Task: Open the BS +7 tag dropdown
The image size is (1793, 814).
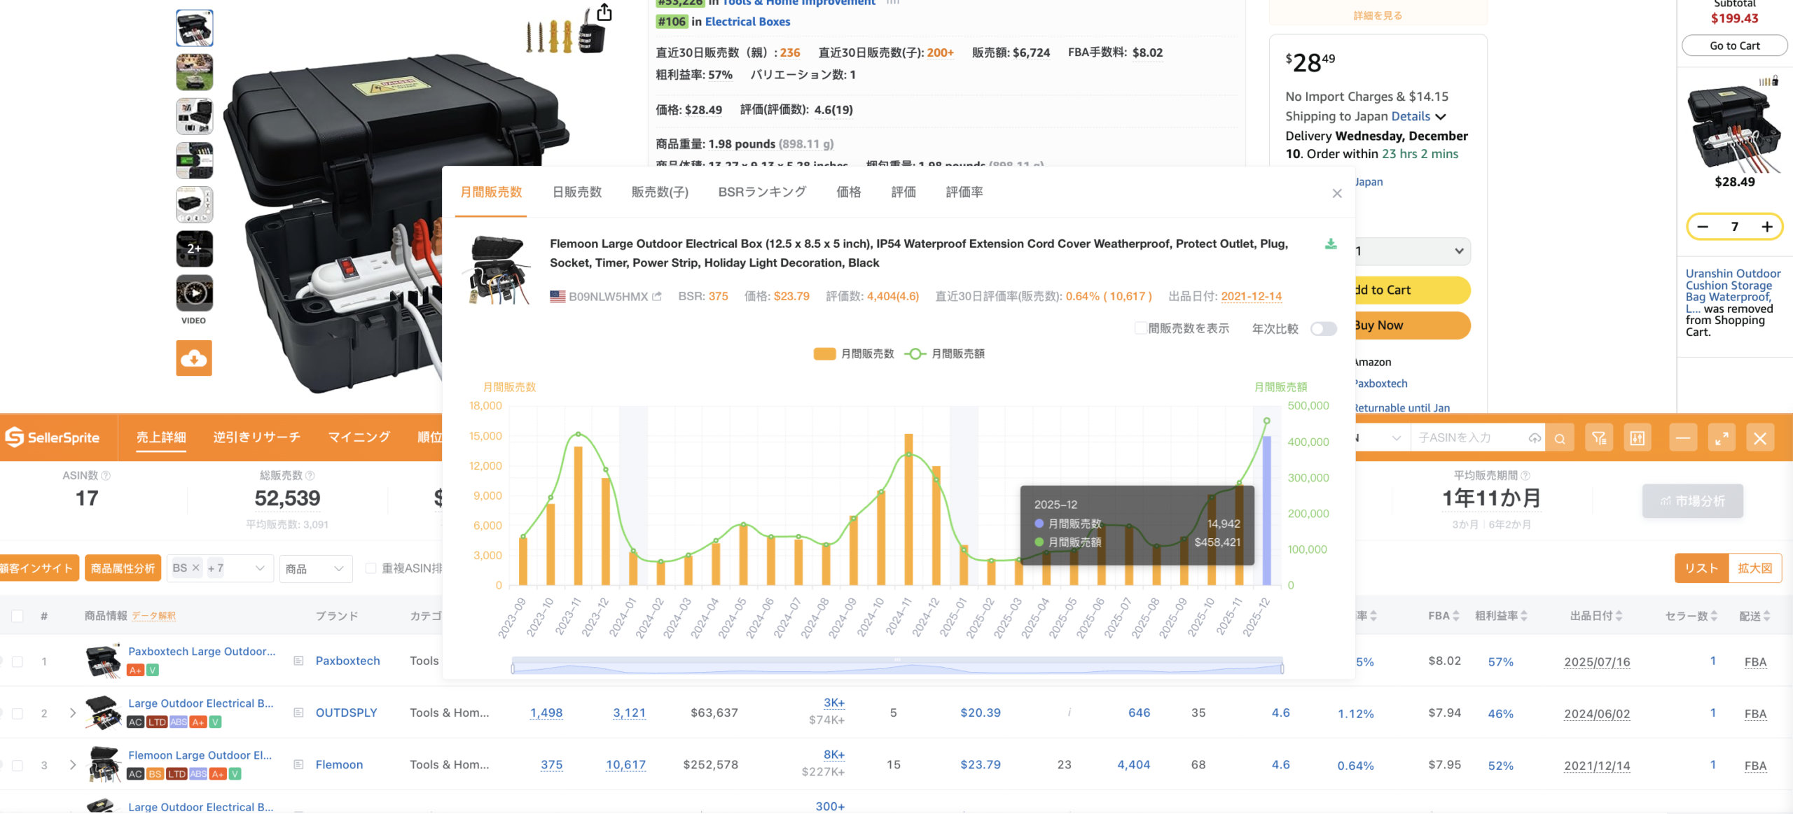Action: (260, 568)
